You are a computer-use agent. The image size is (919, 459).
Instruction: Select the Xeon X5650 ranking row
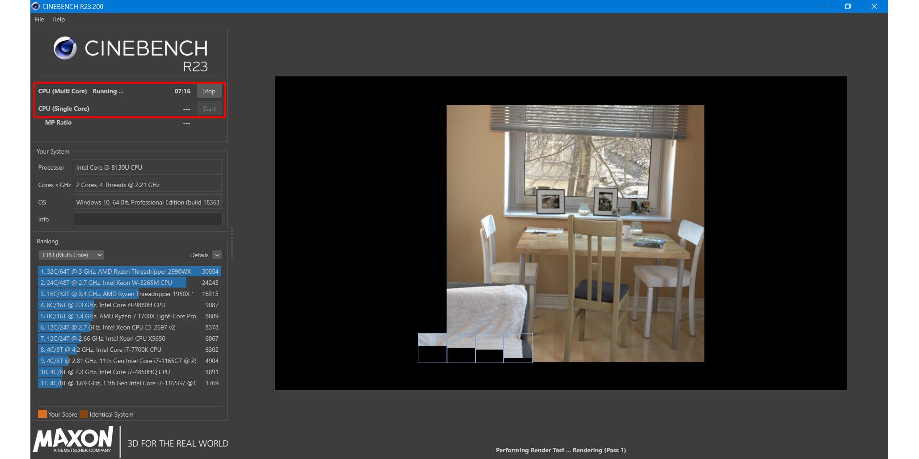130,338
